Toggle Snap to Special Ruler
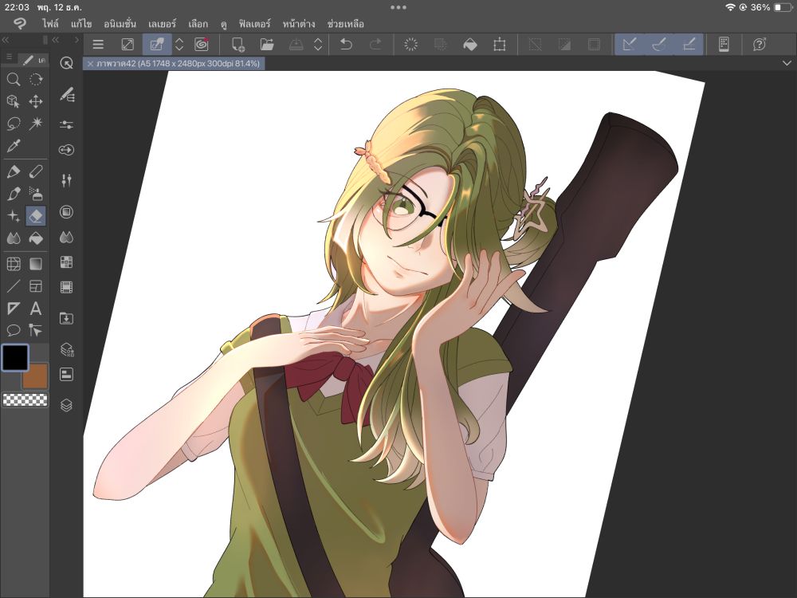This screenshot has height=598, width=797. tap(659, 45)
